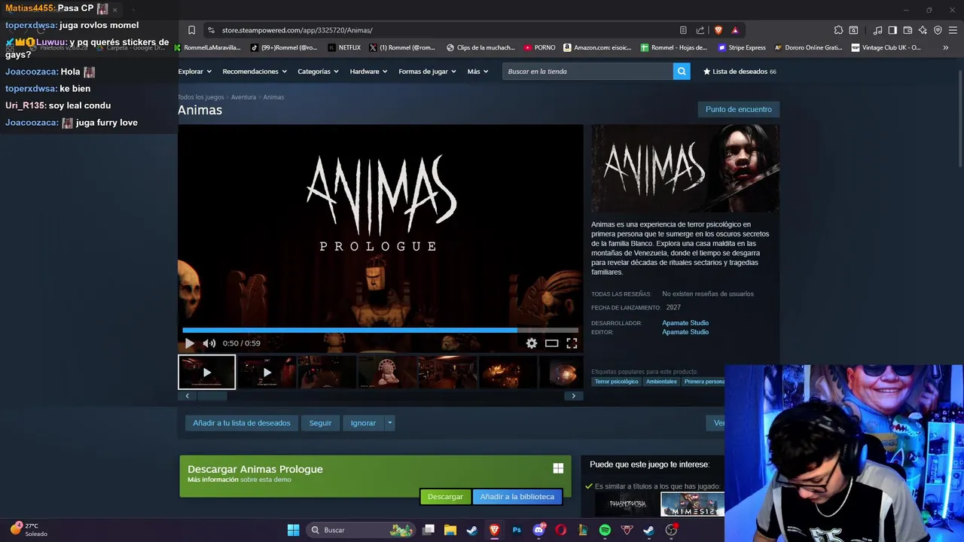The height and width of the screenshot is (542, 964).
Task: Open the Extensions puzzle icon
Action: click(x=838, y=30)
